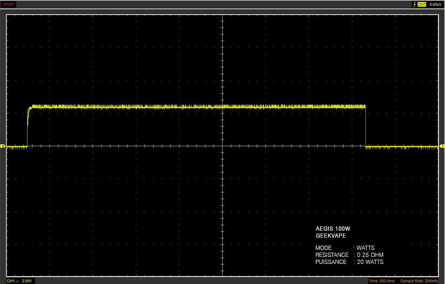The width and height of the screenshot is (445, 284).
Task: Click the DC coupling symbol beside CH1
Action: [x=17, y=281]
